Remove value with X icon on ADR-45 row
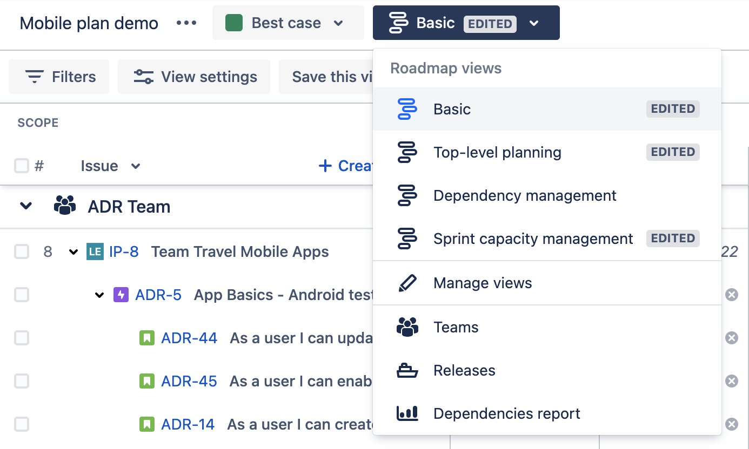Viewport: 749px width, 449px height. pyautogui.click(x=731, y=381)
